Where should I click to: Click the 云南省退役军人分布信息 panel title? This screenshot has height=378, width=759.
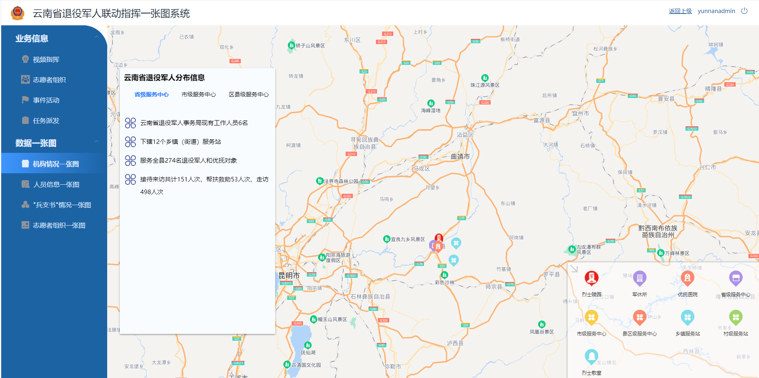pos(164,78)
